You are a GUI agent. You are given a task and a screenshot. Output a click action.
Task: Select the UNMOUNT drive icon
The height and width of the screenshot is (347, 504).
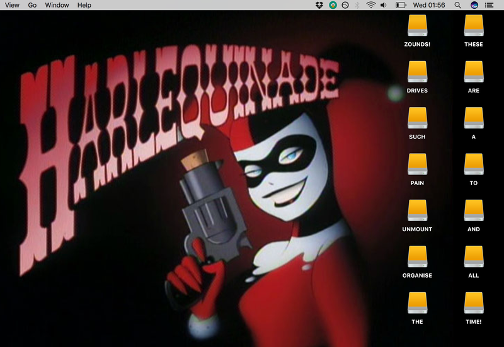pyautogui.click(x=417, y=210)
